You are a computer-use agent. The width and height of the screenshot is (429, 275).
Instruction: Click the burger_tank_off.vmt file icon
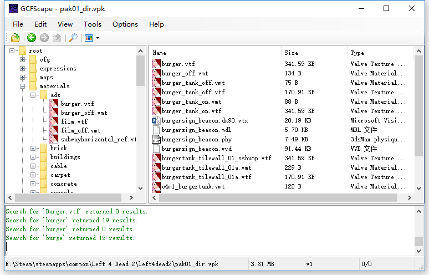[156, 83]
